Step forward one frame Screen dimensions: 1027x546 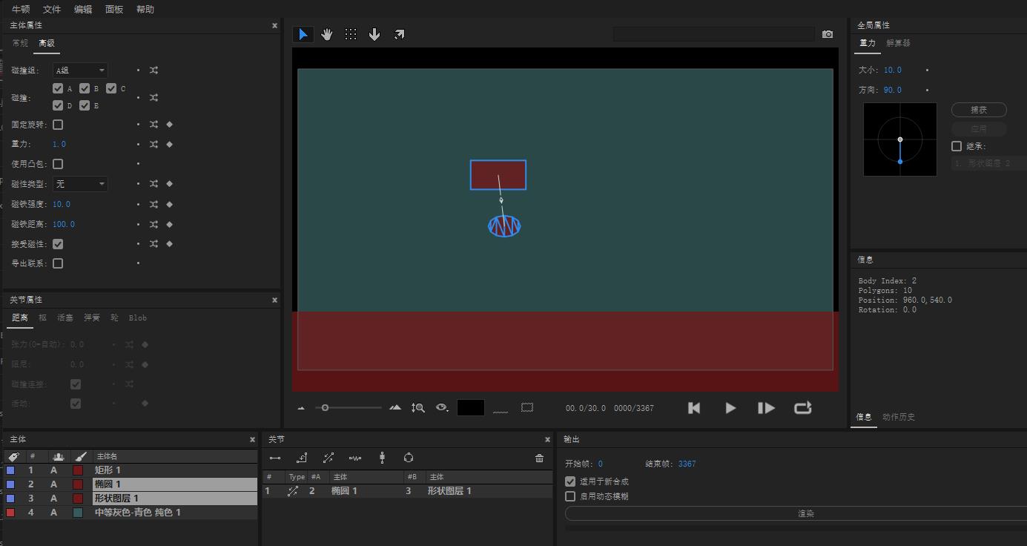pos(766,408)
